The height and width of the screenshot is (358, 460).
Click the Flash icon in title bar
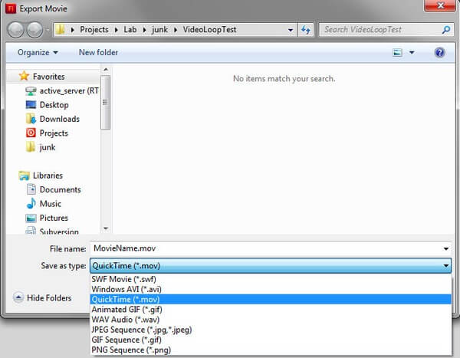(x=11, y=8)
